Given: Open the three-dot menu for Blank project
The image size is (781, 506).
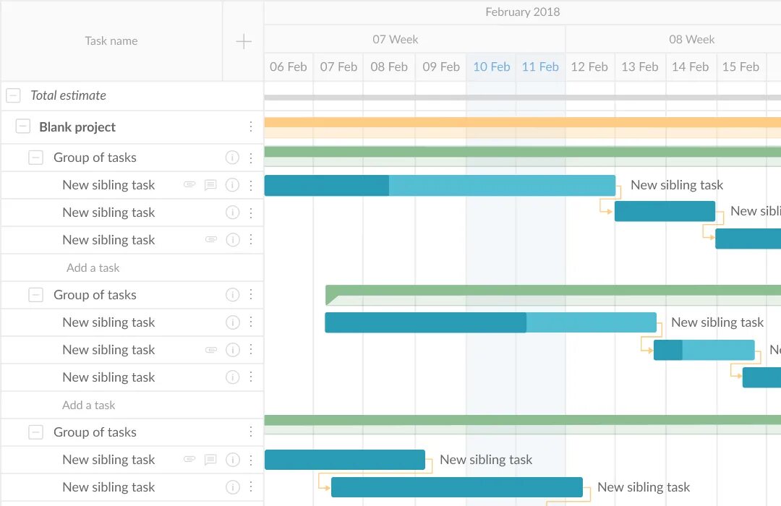Looking at the screenshot, I should coord(250,127).
